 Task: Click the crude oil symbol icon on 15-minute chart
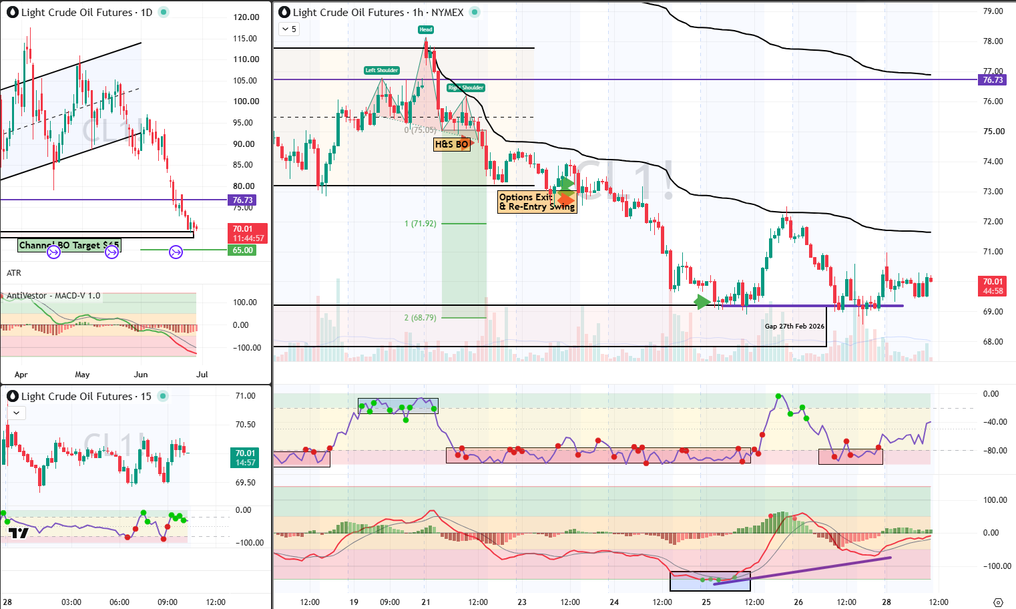point(12,396)
